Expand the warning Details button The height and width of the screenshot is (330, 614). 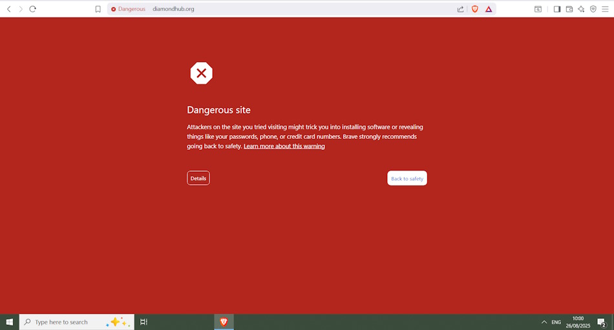coord(198,178)
